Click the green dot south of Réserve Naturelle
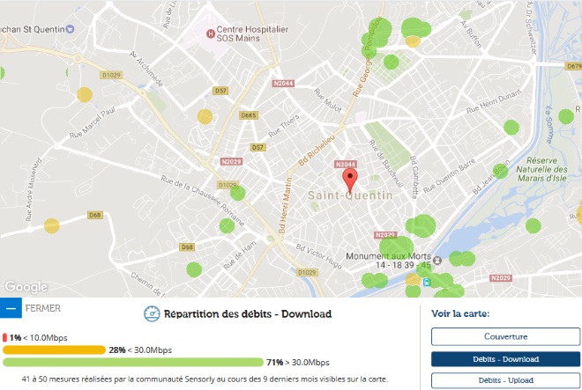This screenshot has width=582, height=390. coord(533,225)
